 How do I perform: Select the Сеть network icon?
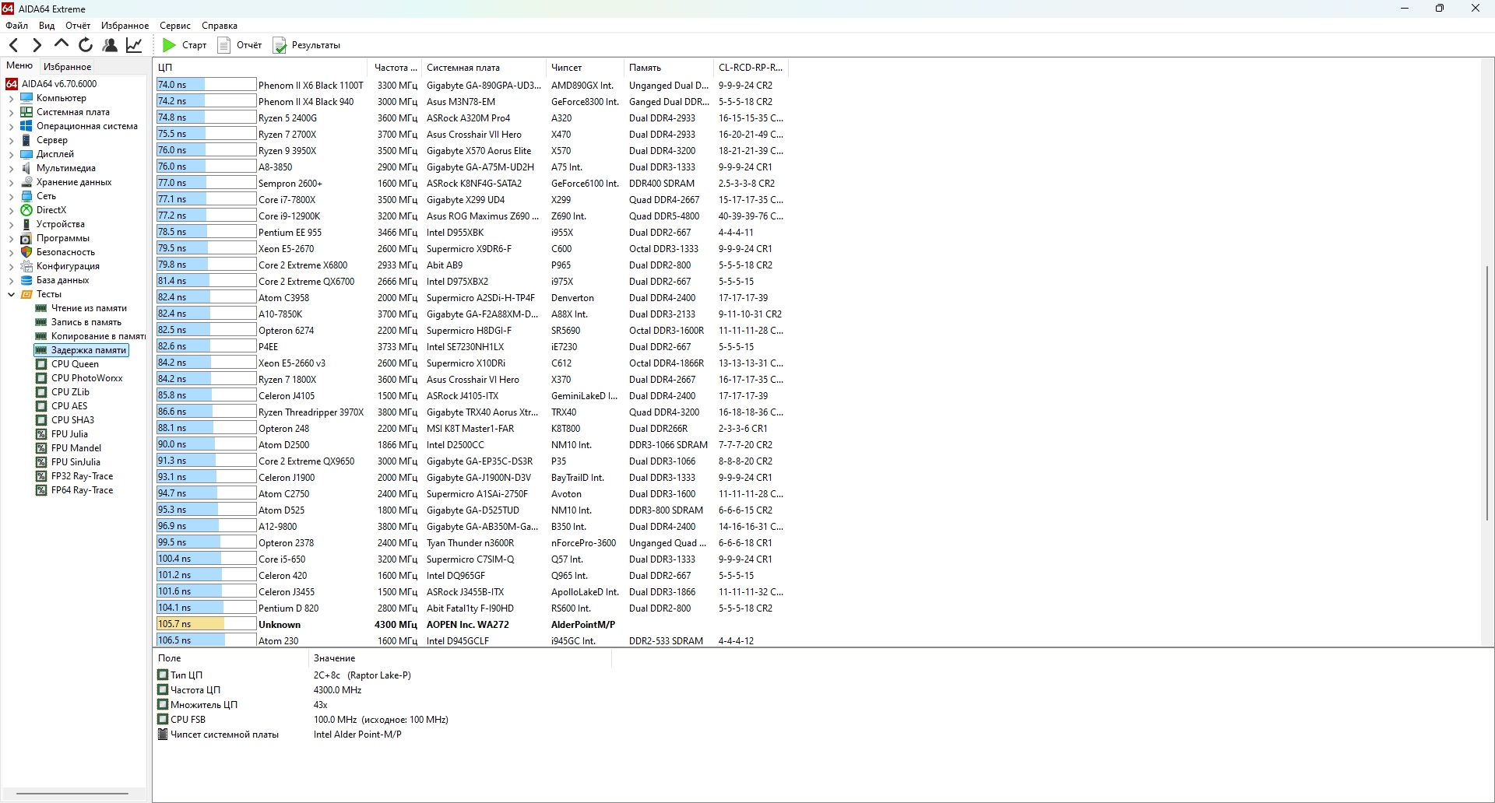pos(26,196)
